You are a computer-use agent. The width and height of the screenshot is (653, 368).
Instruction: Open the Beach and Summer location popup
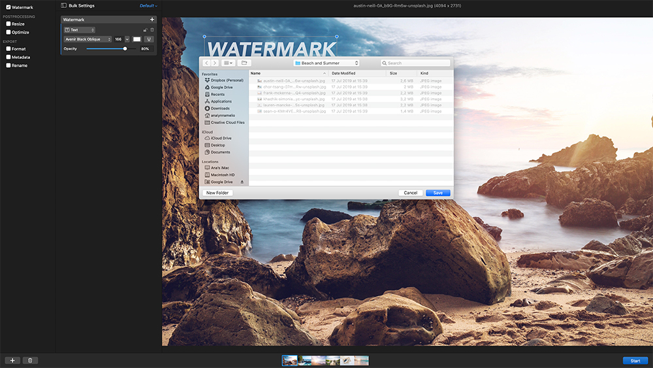pos(326,63)
